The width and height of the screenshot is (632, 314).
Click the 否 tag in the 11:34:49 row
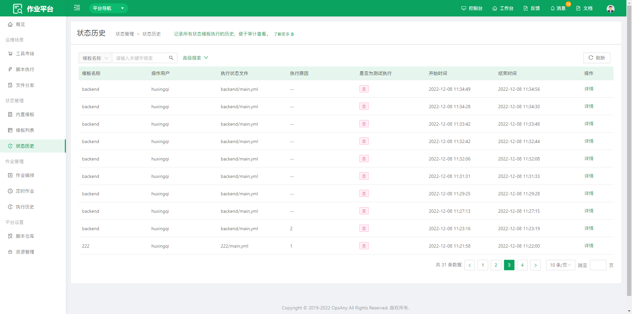pos(364,89)
